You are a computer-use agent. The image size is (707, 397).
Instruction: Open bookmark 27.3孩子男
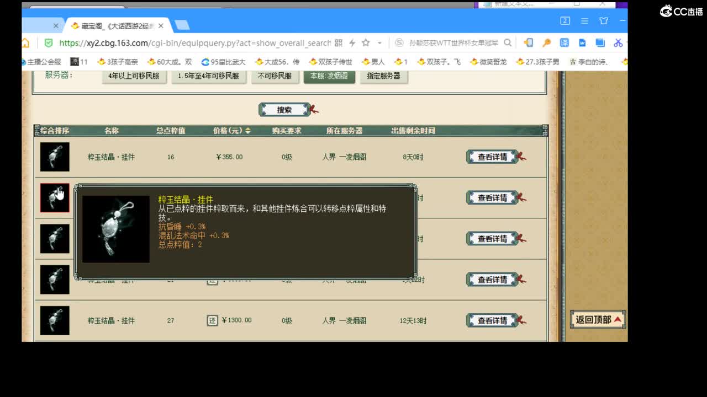[x=537, y=62]
